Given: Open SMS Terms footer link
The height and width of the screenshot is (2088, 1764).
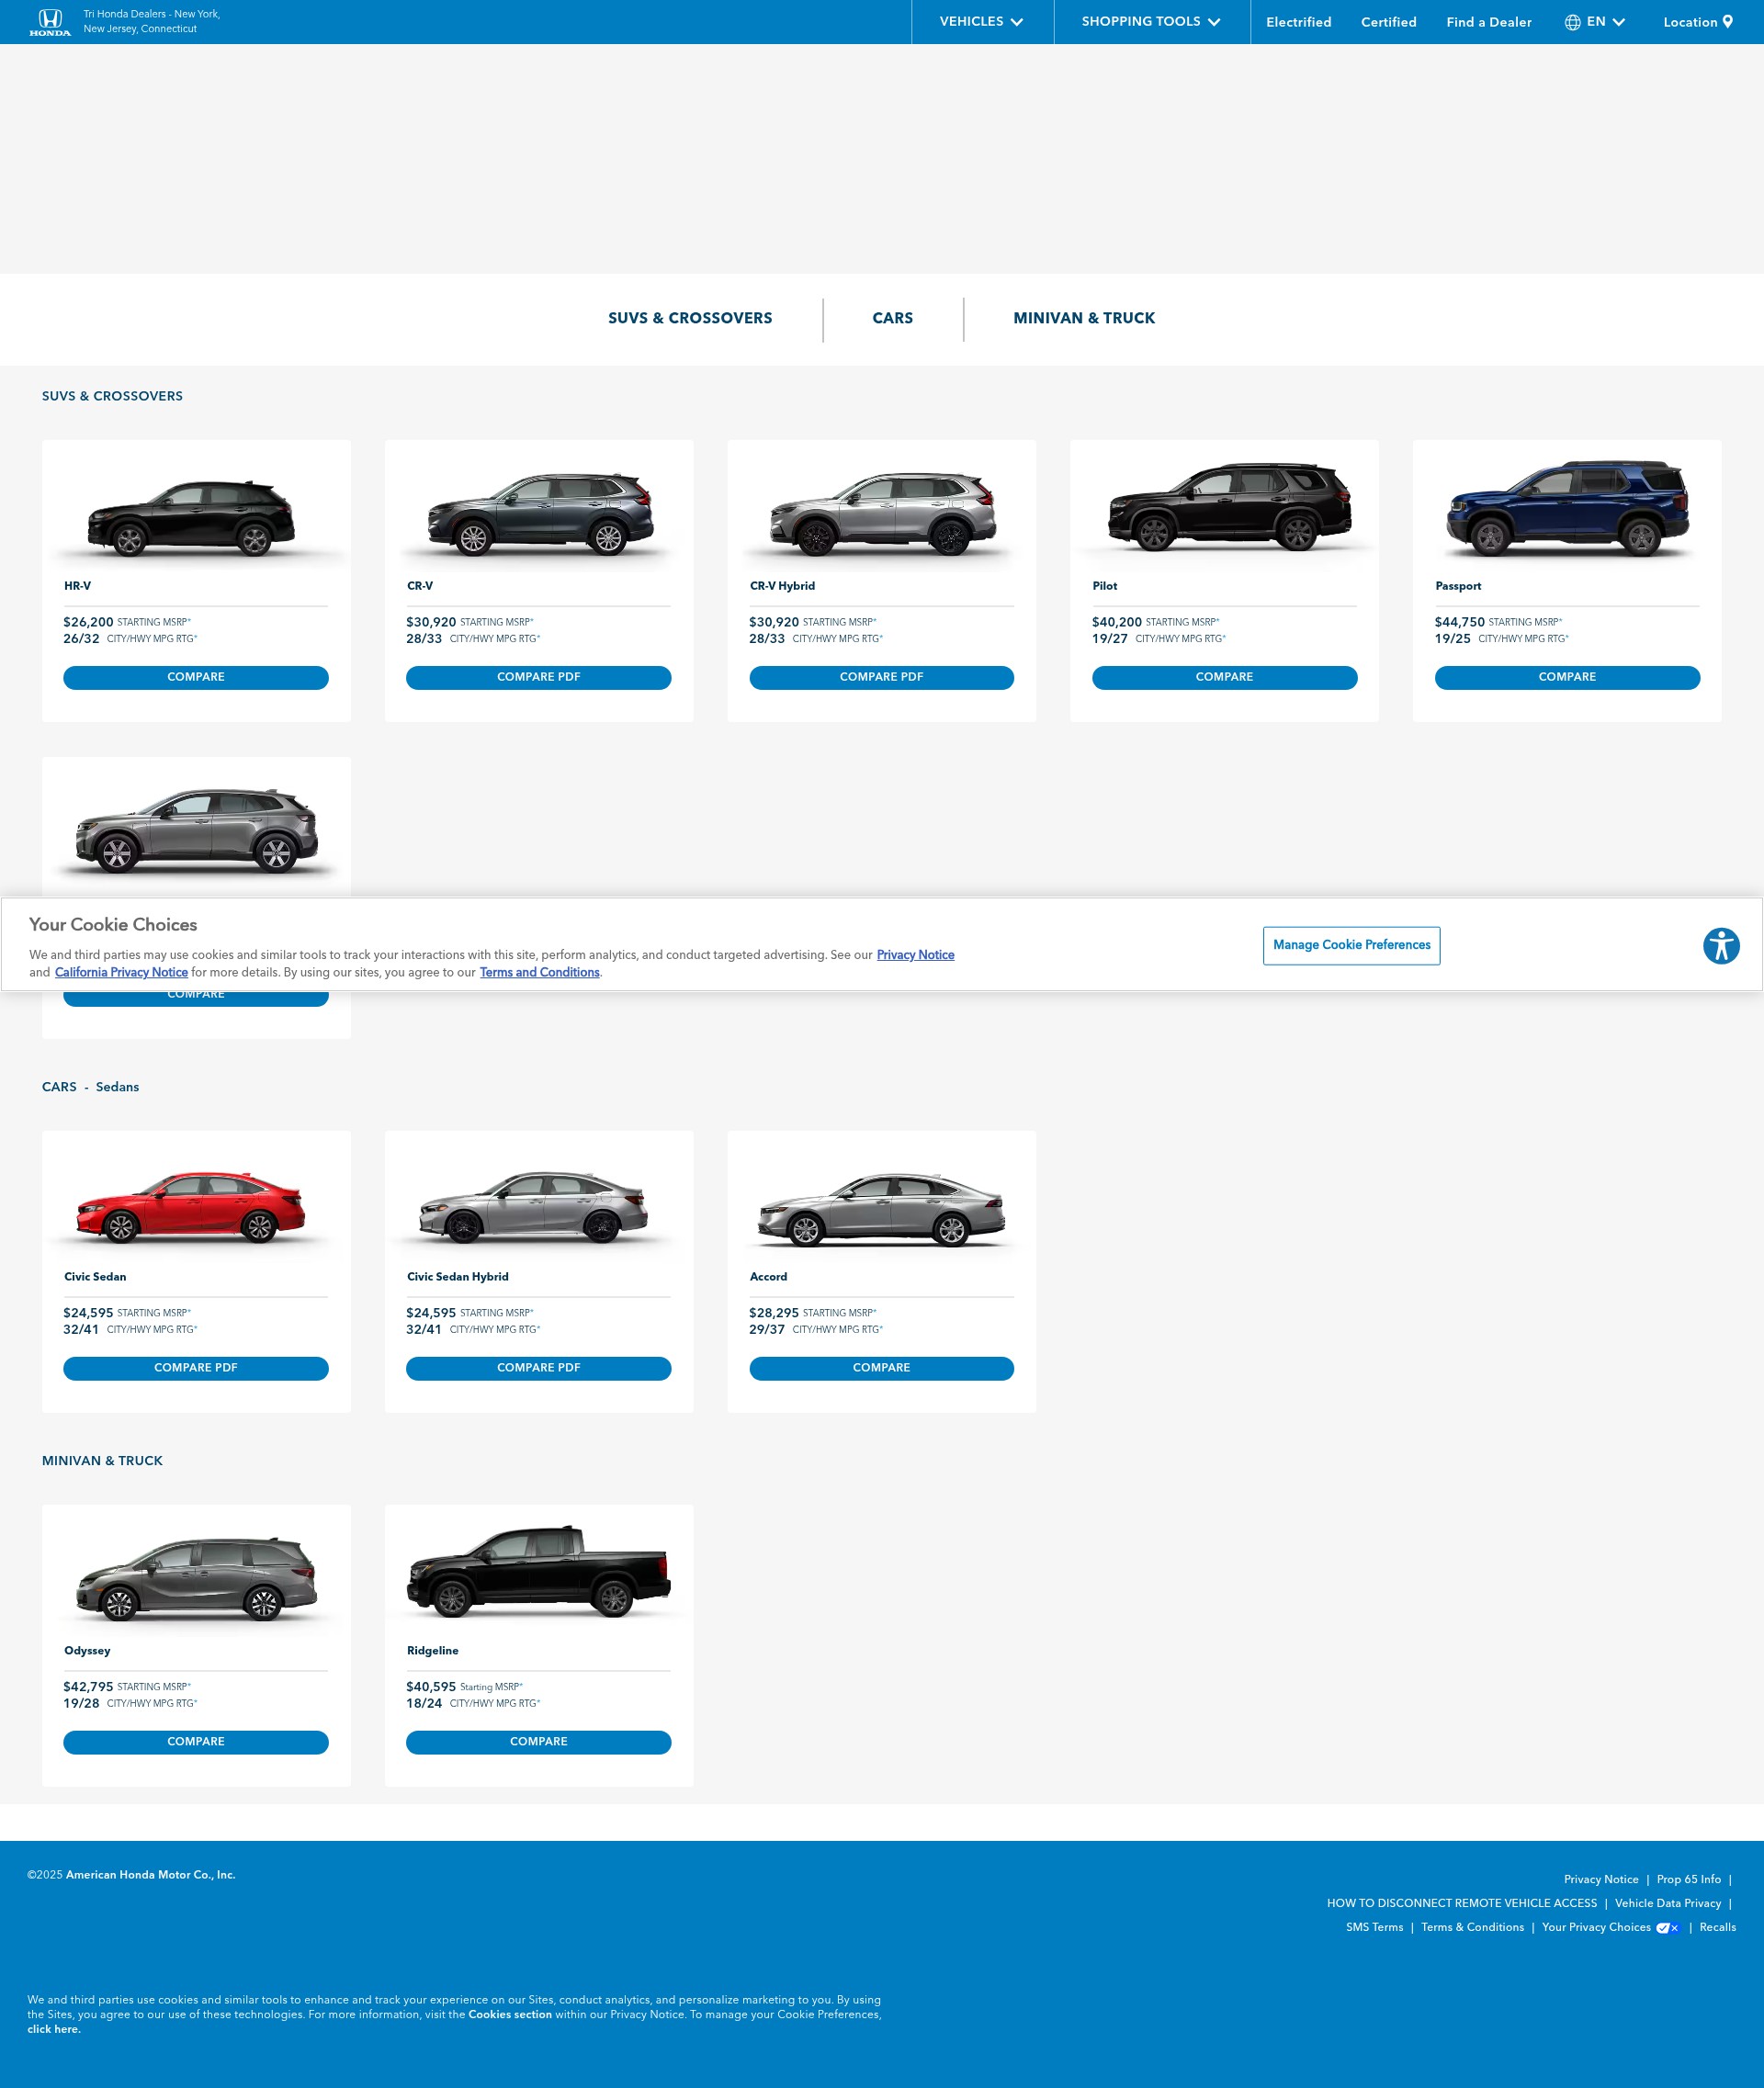Looking at the screenshot, I should click(x=1374, y=1927).
